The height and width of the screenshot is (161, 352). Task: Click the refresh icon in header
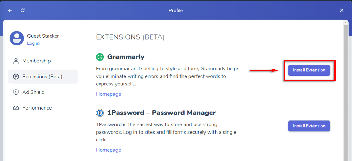[x=23, y=10]
